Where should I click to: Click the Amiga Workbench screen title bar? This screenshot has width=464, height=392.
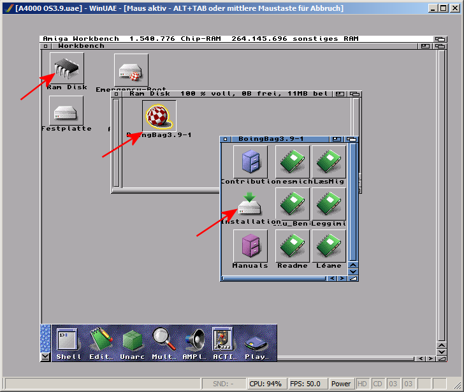pos(236,39)
